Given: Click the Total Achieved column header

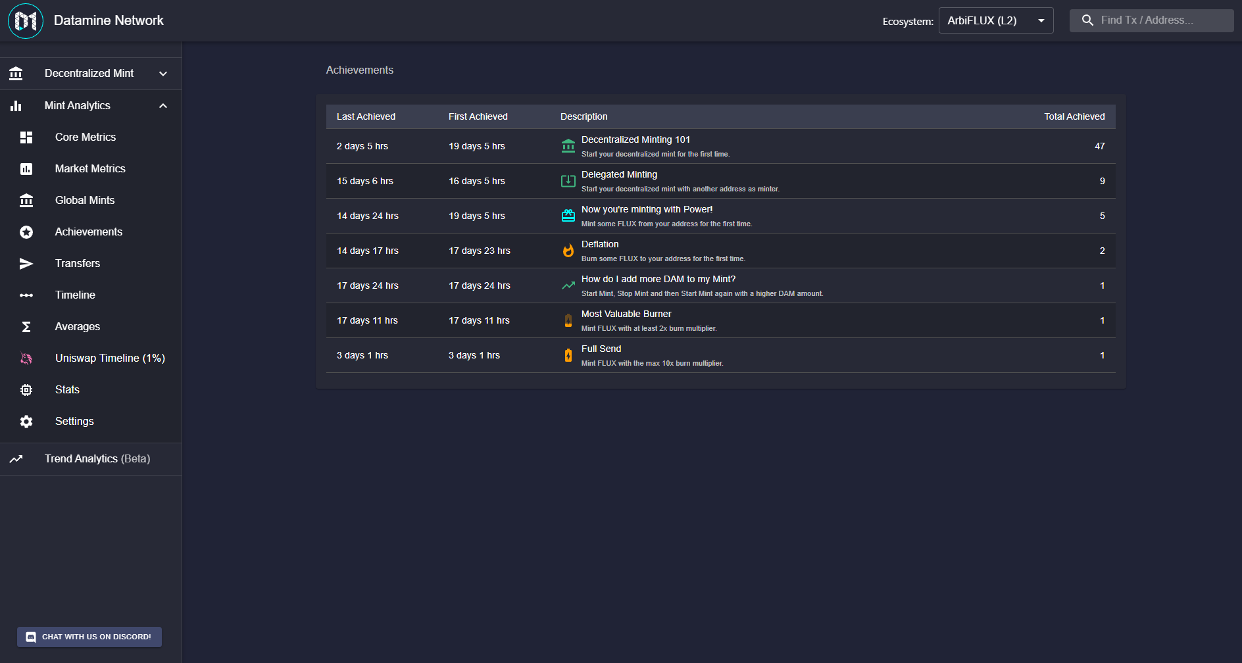Looking at the screenshot, I should pos(1074,116).
